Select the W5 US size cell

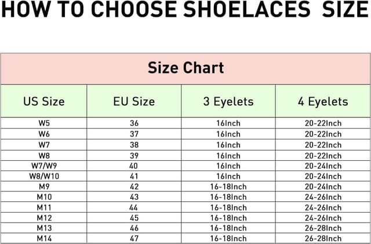point(44,123)
